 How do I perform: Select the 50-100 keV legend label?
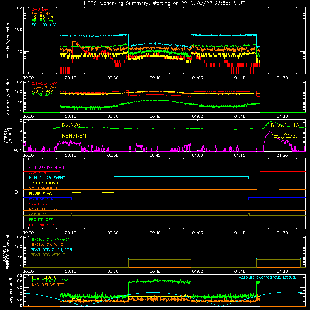[44, 25]
